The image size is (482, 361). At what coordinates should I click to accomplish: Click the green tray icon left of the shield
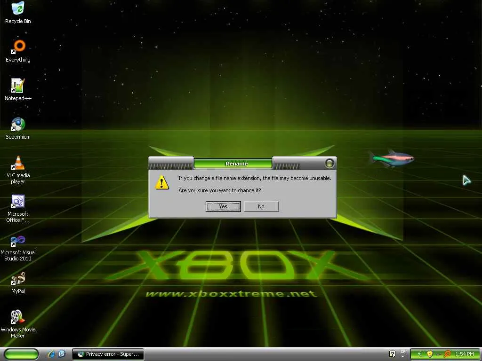click(420, 354)
